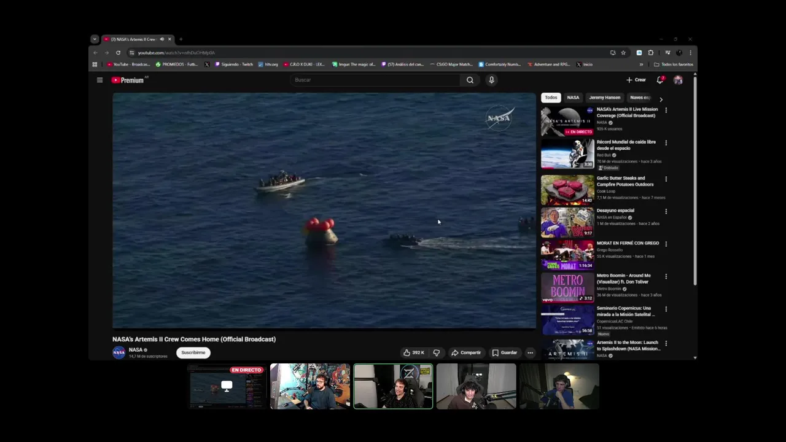Open options for Metro Boomin video
Image resolution: width=786 pixels, height=442 pixels.
coord(666,277)
